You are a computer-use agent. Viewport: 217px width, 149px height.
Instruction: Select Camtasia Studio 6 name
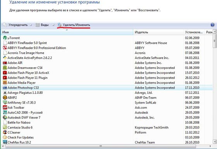click(20, 127)
